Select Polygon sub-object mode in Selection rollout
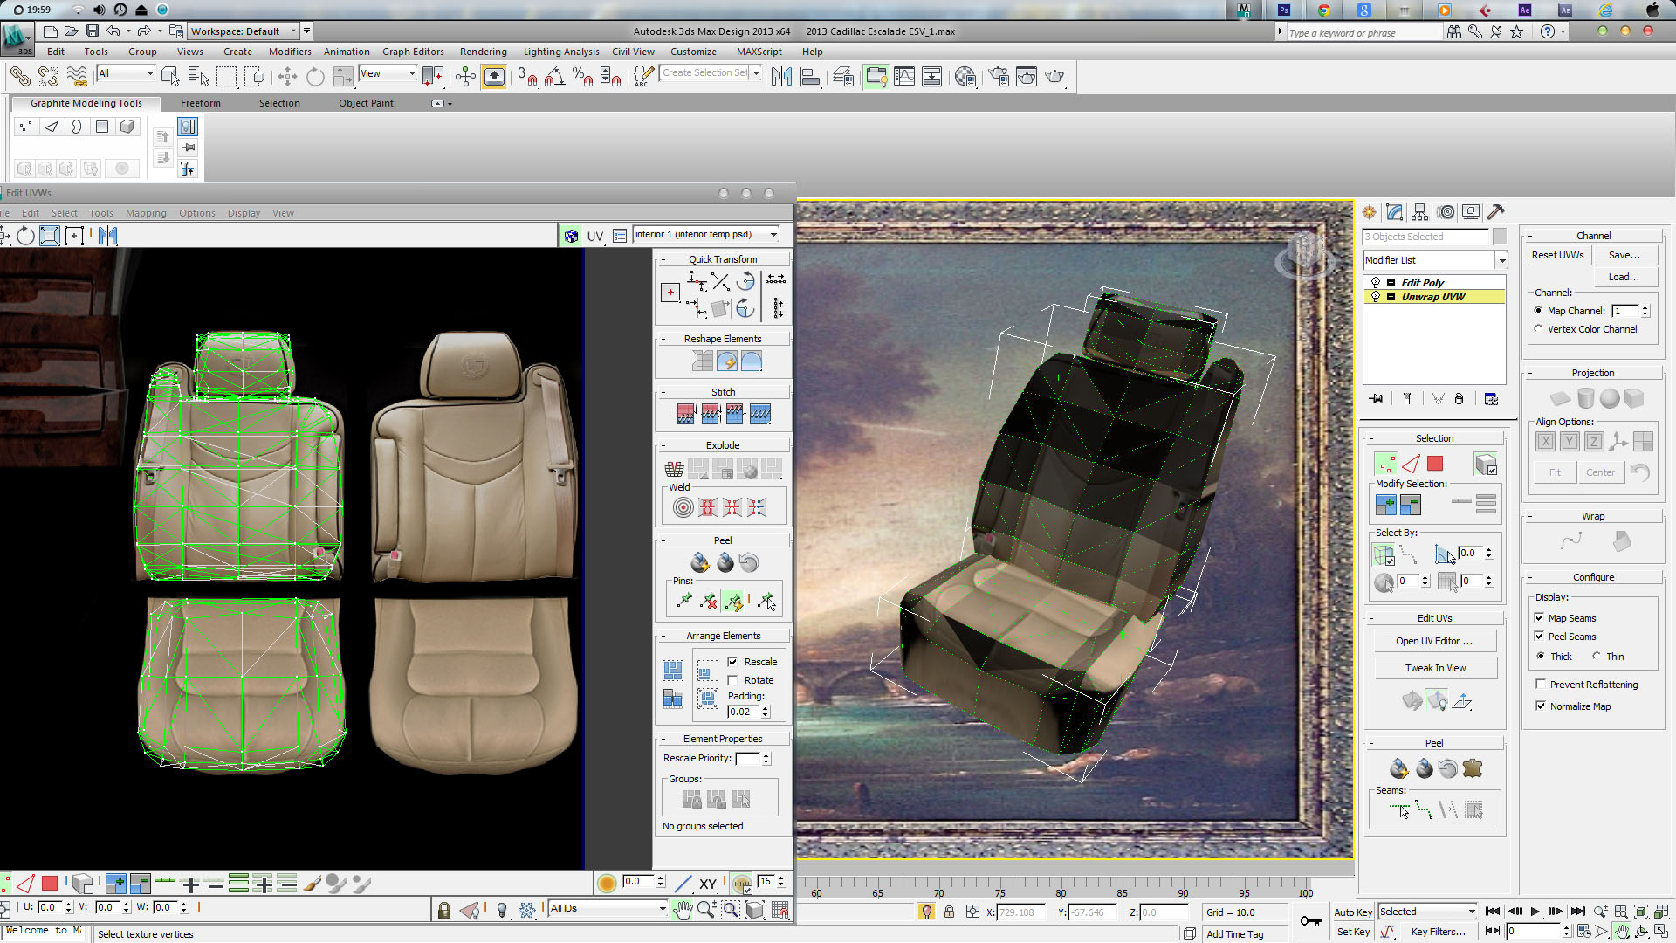Screen dimensions: 1676x943 (x=1435, y=464)
